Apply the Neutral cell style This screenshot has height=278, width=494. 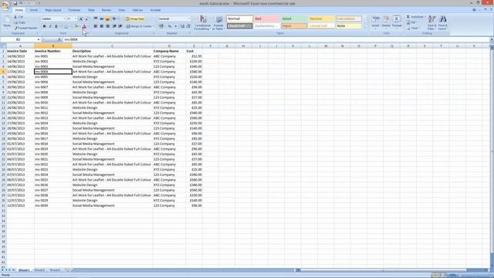click(321, 19)
